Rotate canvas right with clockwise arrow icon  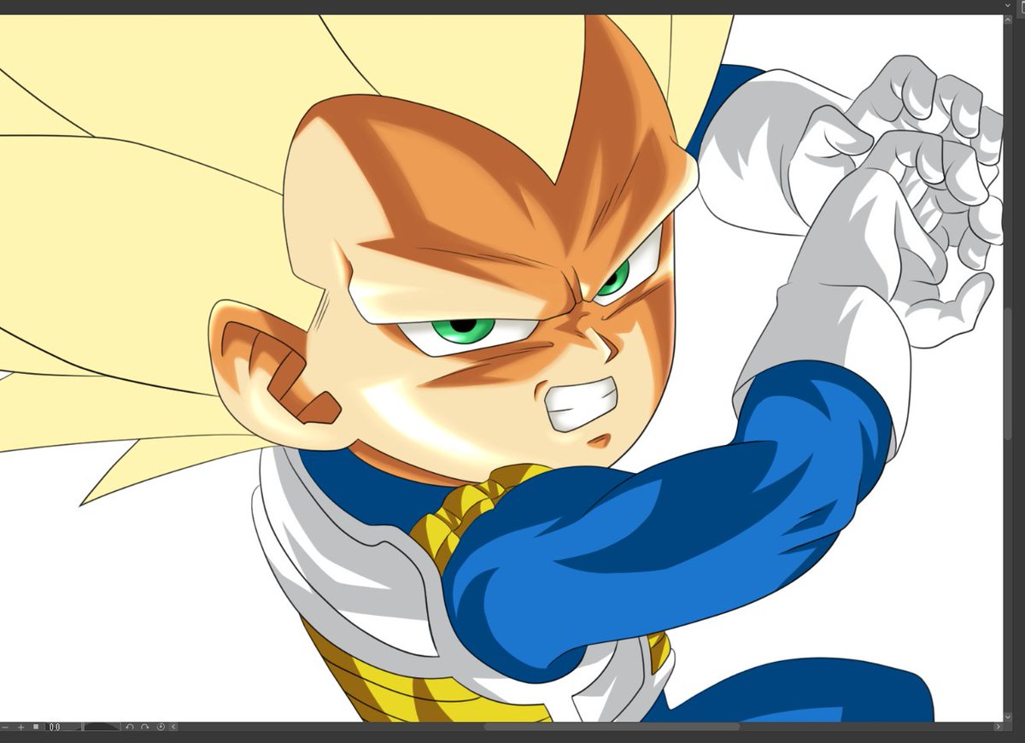pos(145,727)
